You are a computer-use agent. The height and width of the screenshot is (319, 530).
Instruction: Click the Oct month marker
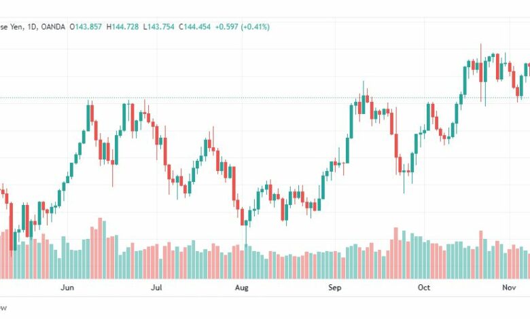click(x=424, y=288)
